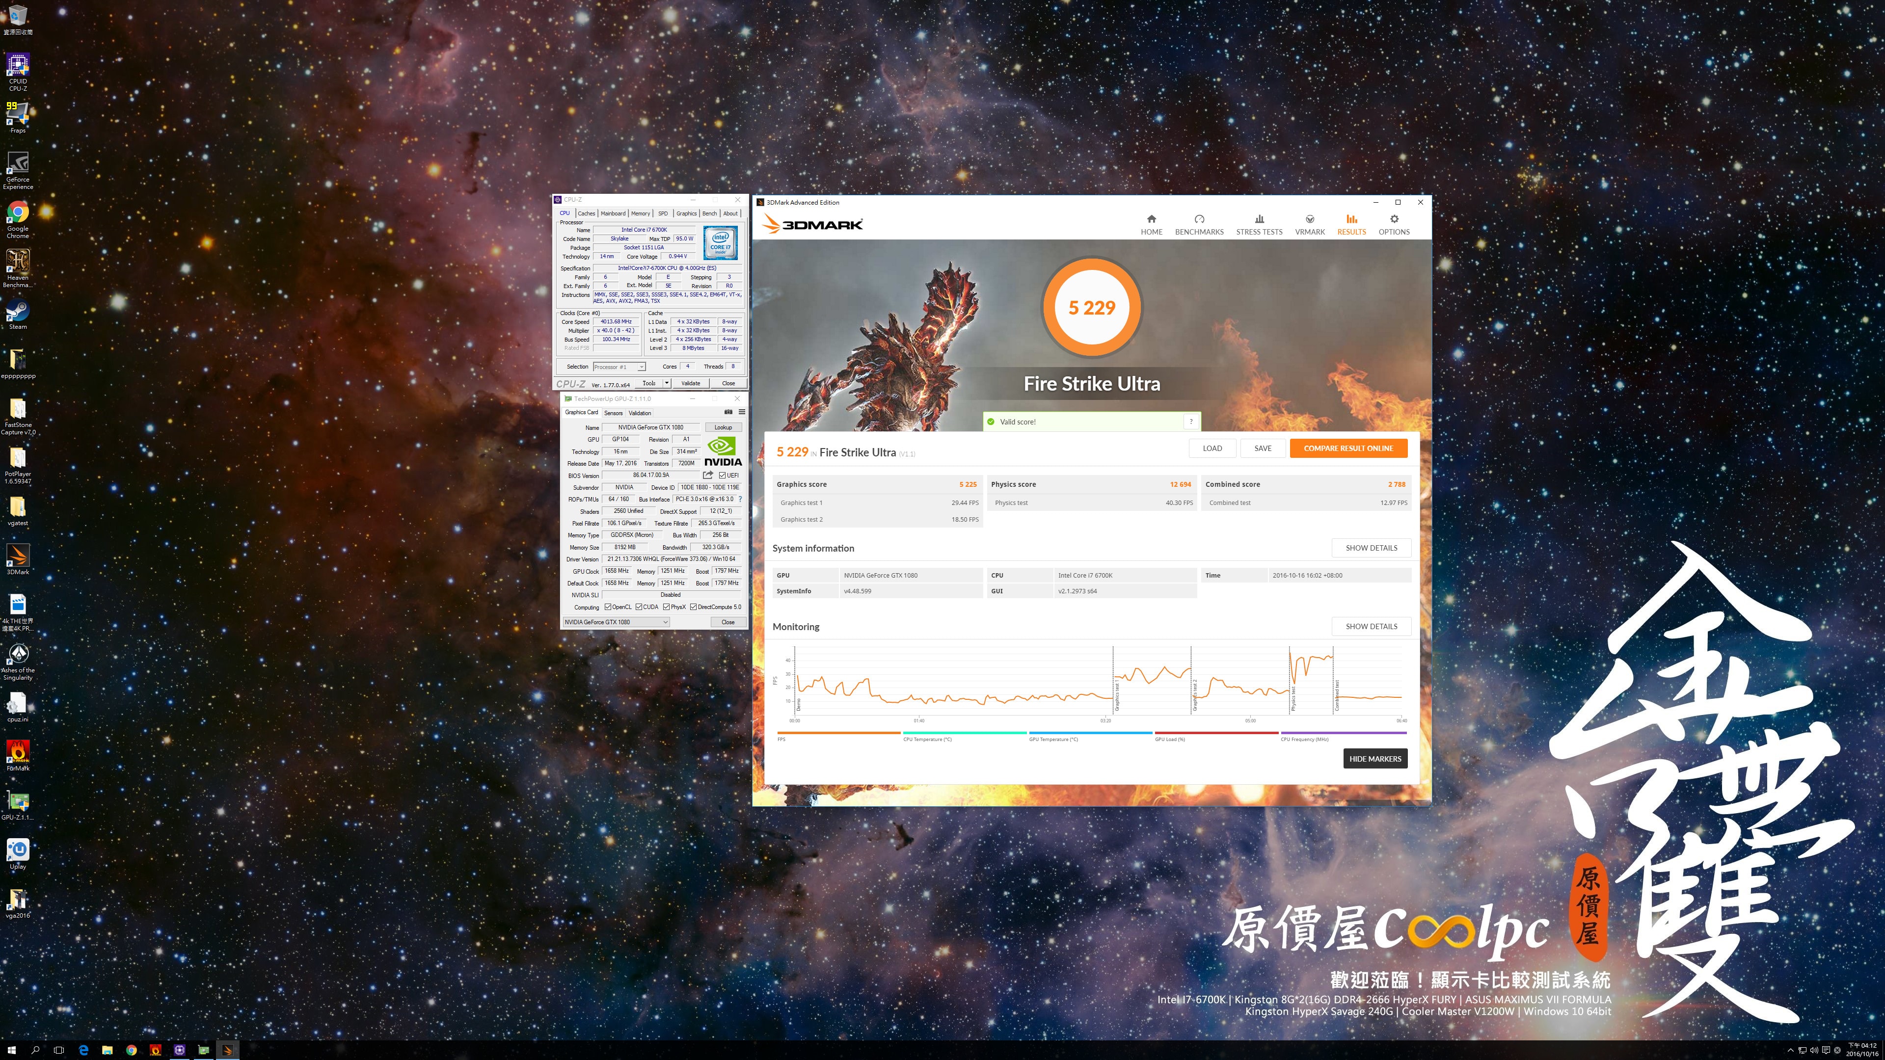Switch to the Validation tab in GPU-Z
Viewport: 1885px width, 1060px height.
[x=640, y=413]
